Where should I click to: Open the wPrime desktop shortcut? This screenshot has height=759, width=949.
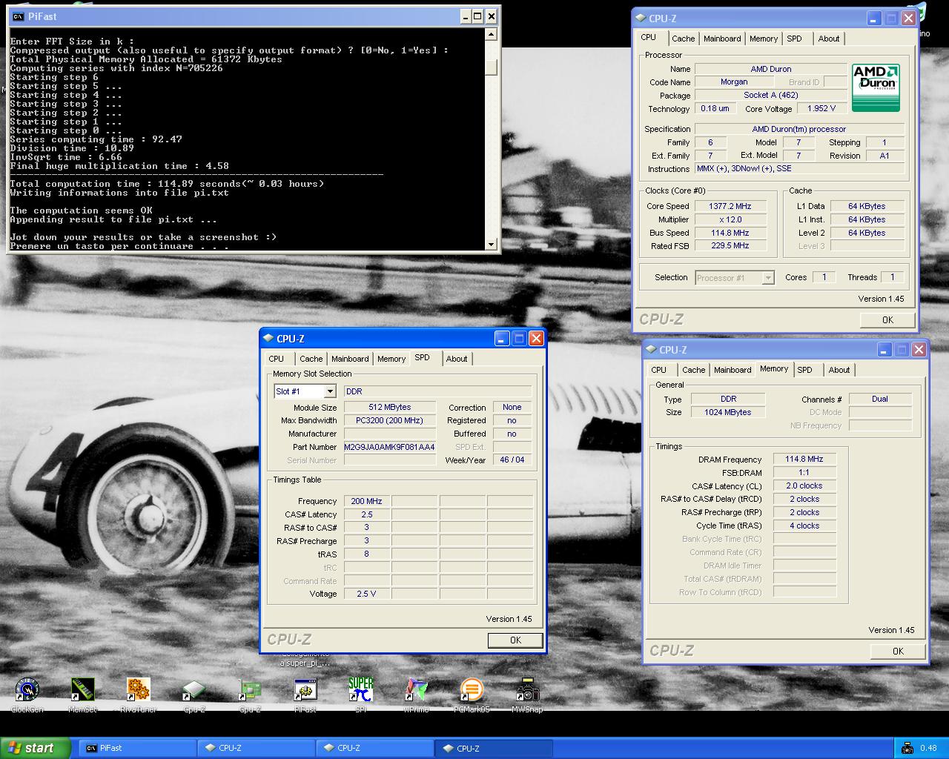pos(416,689)
